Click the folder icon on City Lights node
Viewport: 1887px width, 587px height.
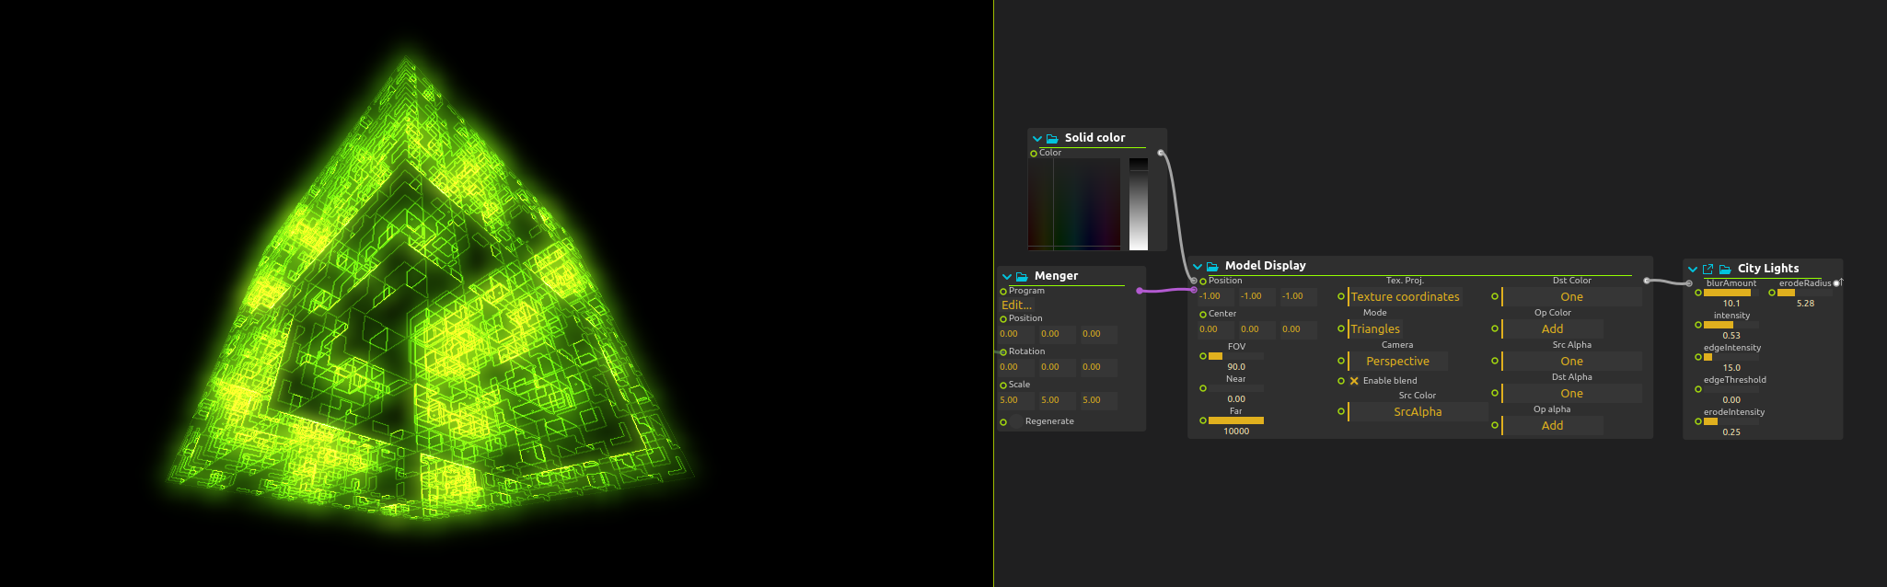[x=1725, y=269]
